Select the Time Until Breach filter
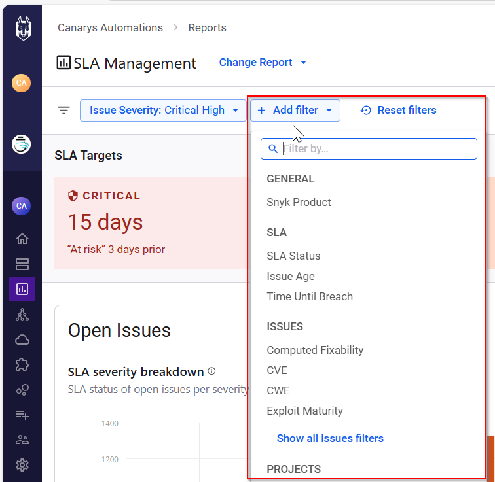Image resolution: width=495 pixels, height=482 pixels. pyautogui.click(x=310, y=296)
